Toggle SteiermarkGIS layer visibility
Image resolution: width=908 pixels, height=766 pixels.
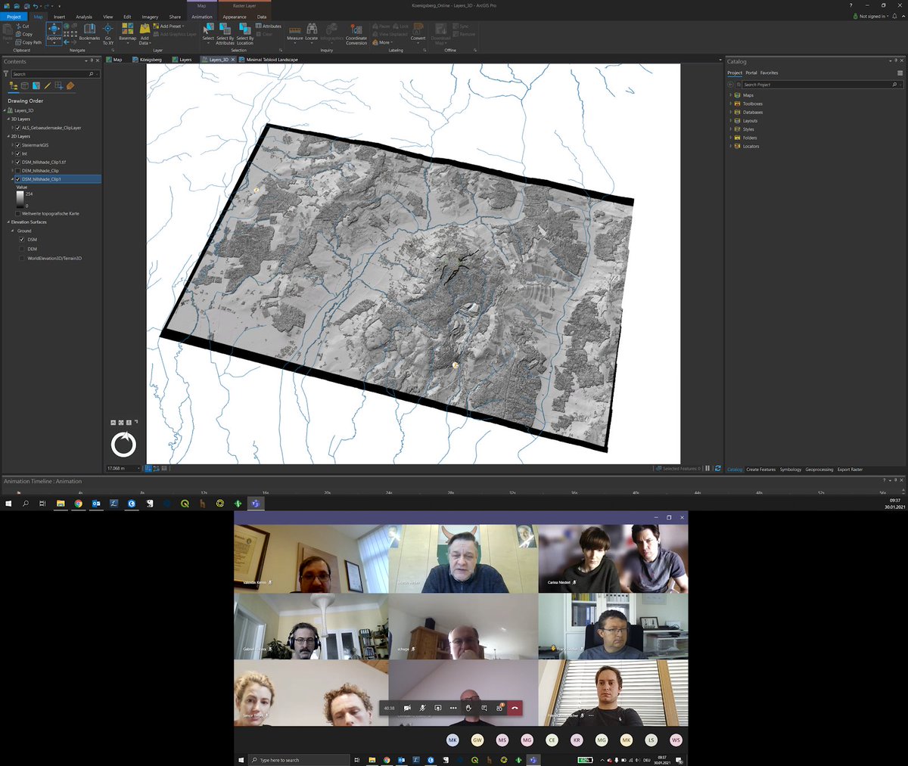18,145
